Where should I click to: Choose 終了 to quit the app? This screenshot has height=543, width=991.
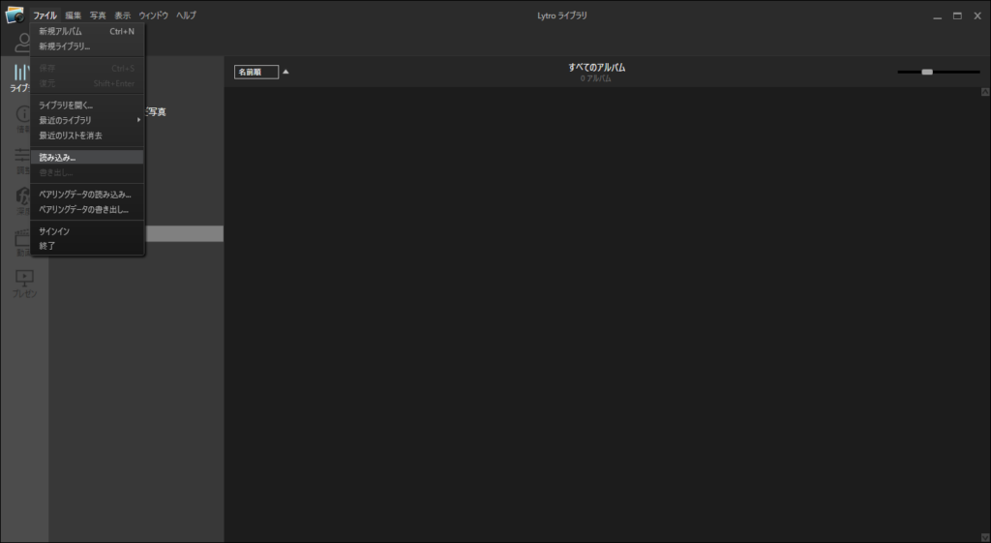tap(87, 246)
